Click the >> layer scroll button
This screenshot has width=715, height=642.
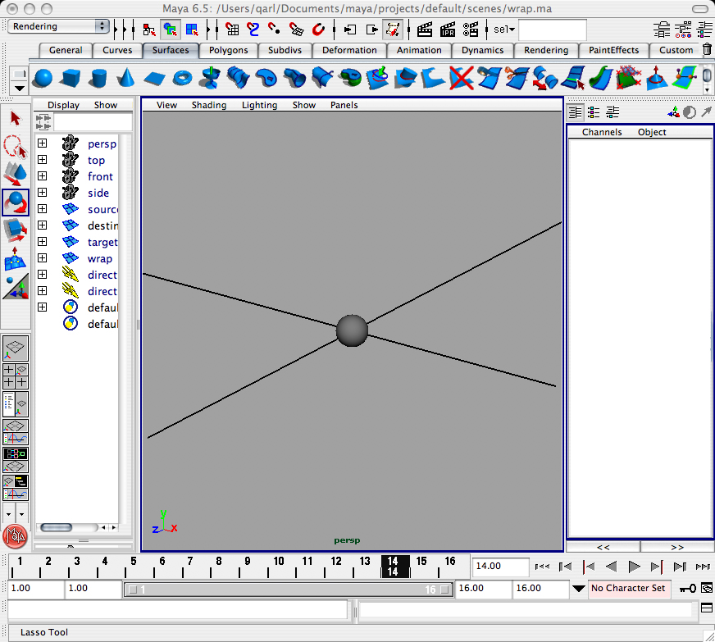coord(677,547)
